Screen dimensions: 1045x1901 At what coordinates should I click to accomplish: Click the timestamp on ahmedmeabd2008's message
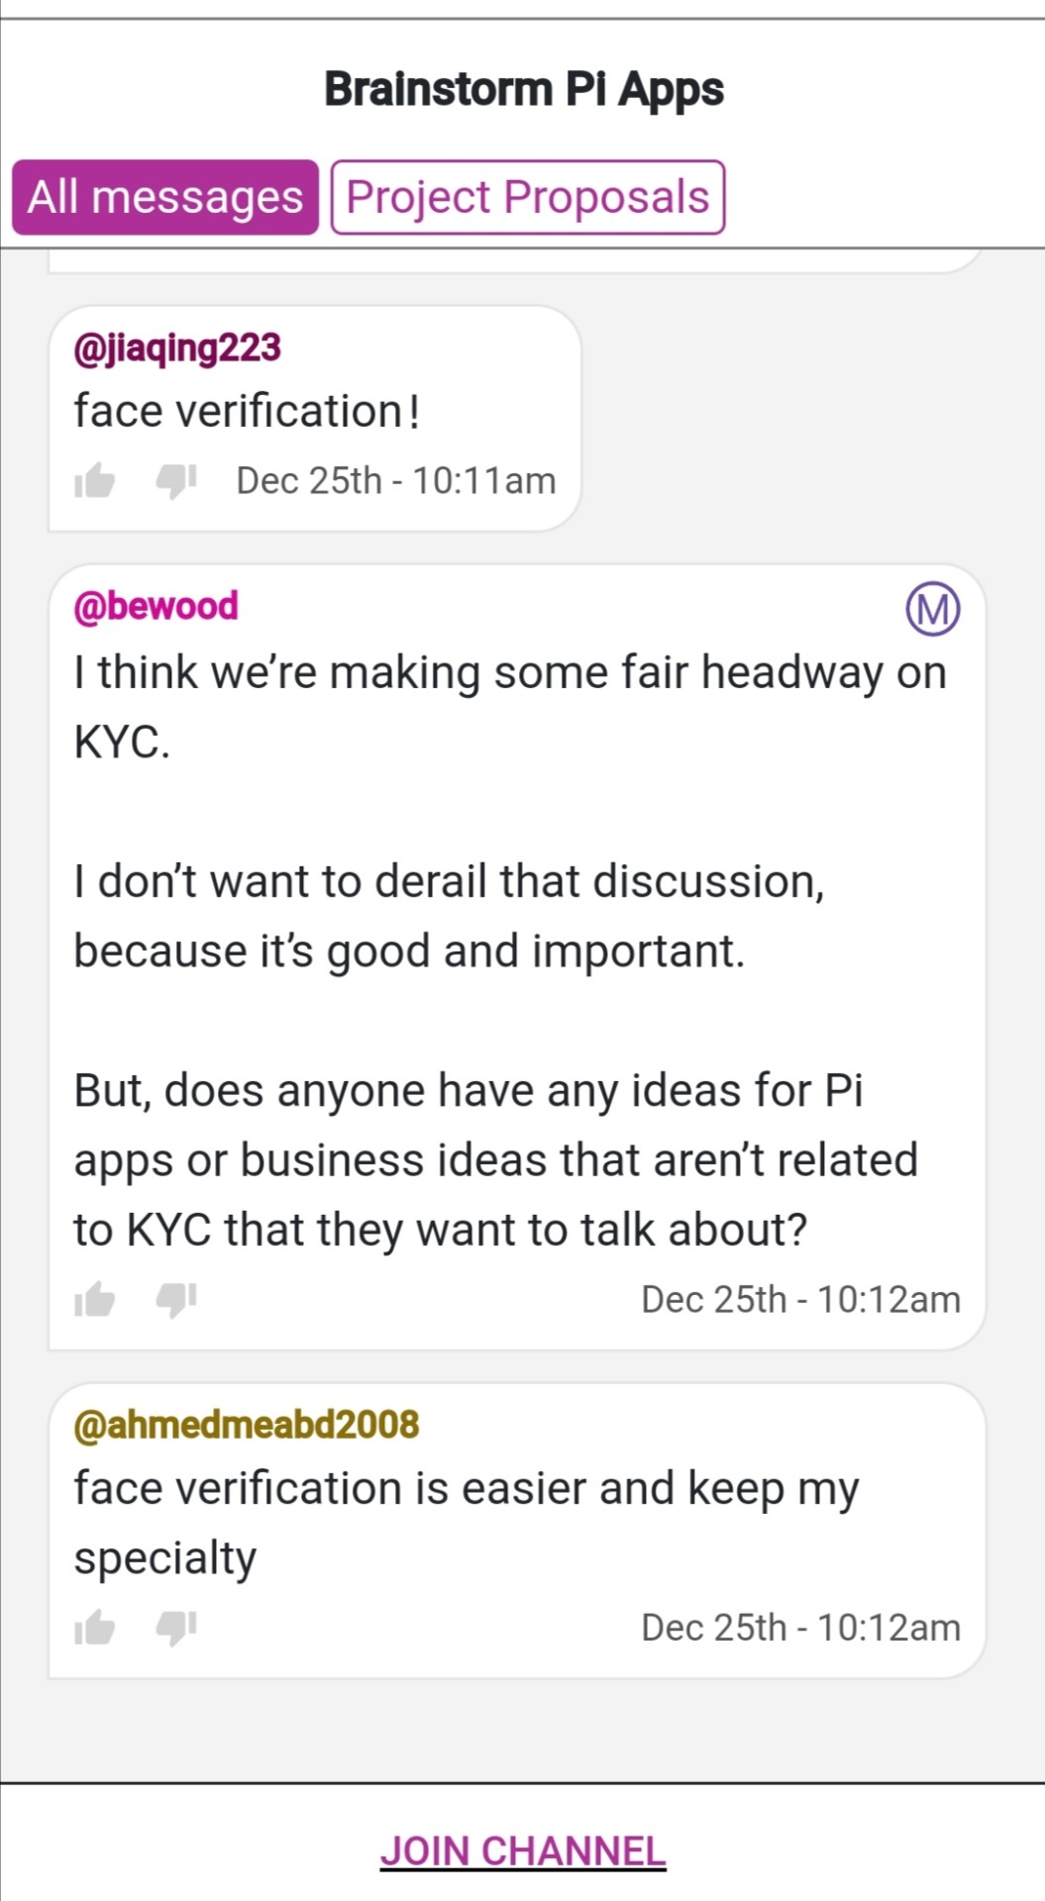[800, 1627]
